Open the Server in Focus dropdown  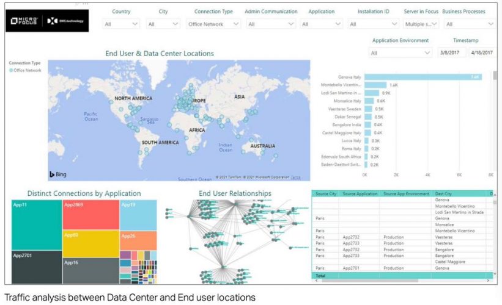point(421,24)
